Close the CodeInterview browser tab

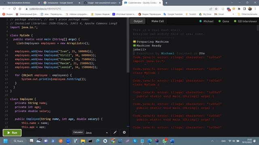[x=160, y=3]
